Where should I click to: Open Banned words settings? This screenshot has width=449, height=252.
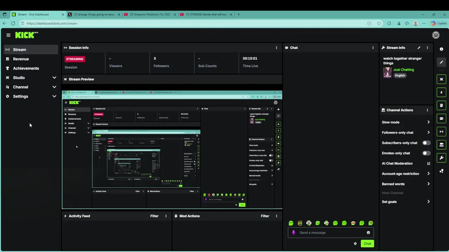click(x=406, y=184)
